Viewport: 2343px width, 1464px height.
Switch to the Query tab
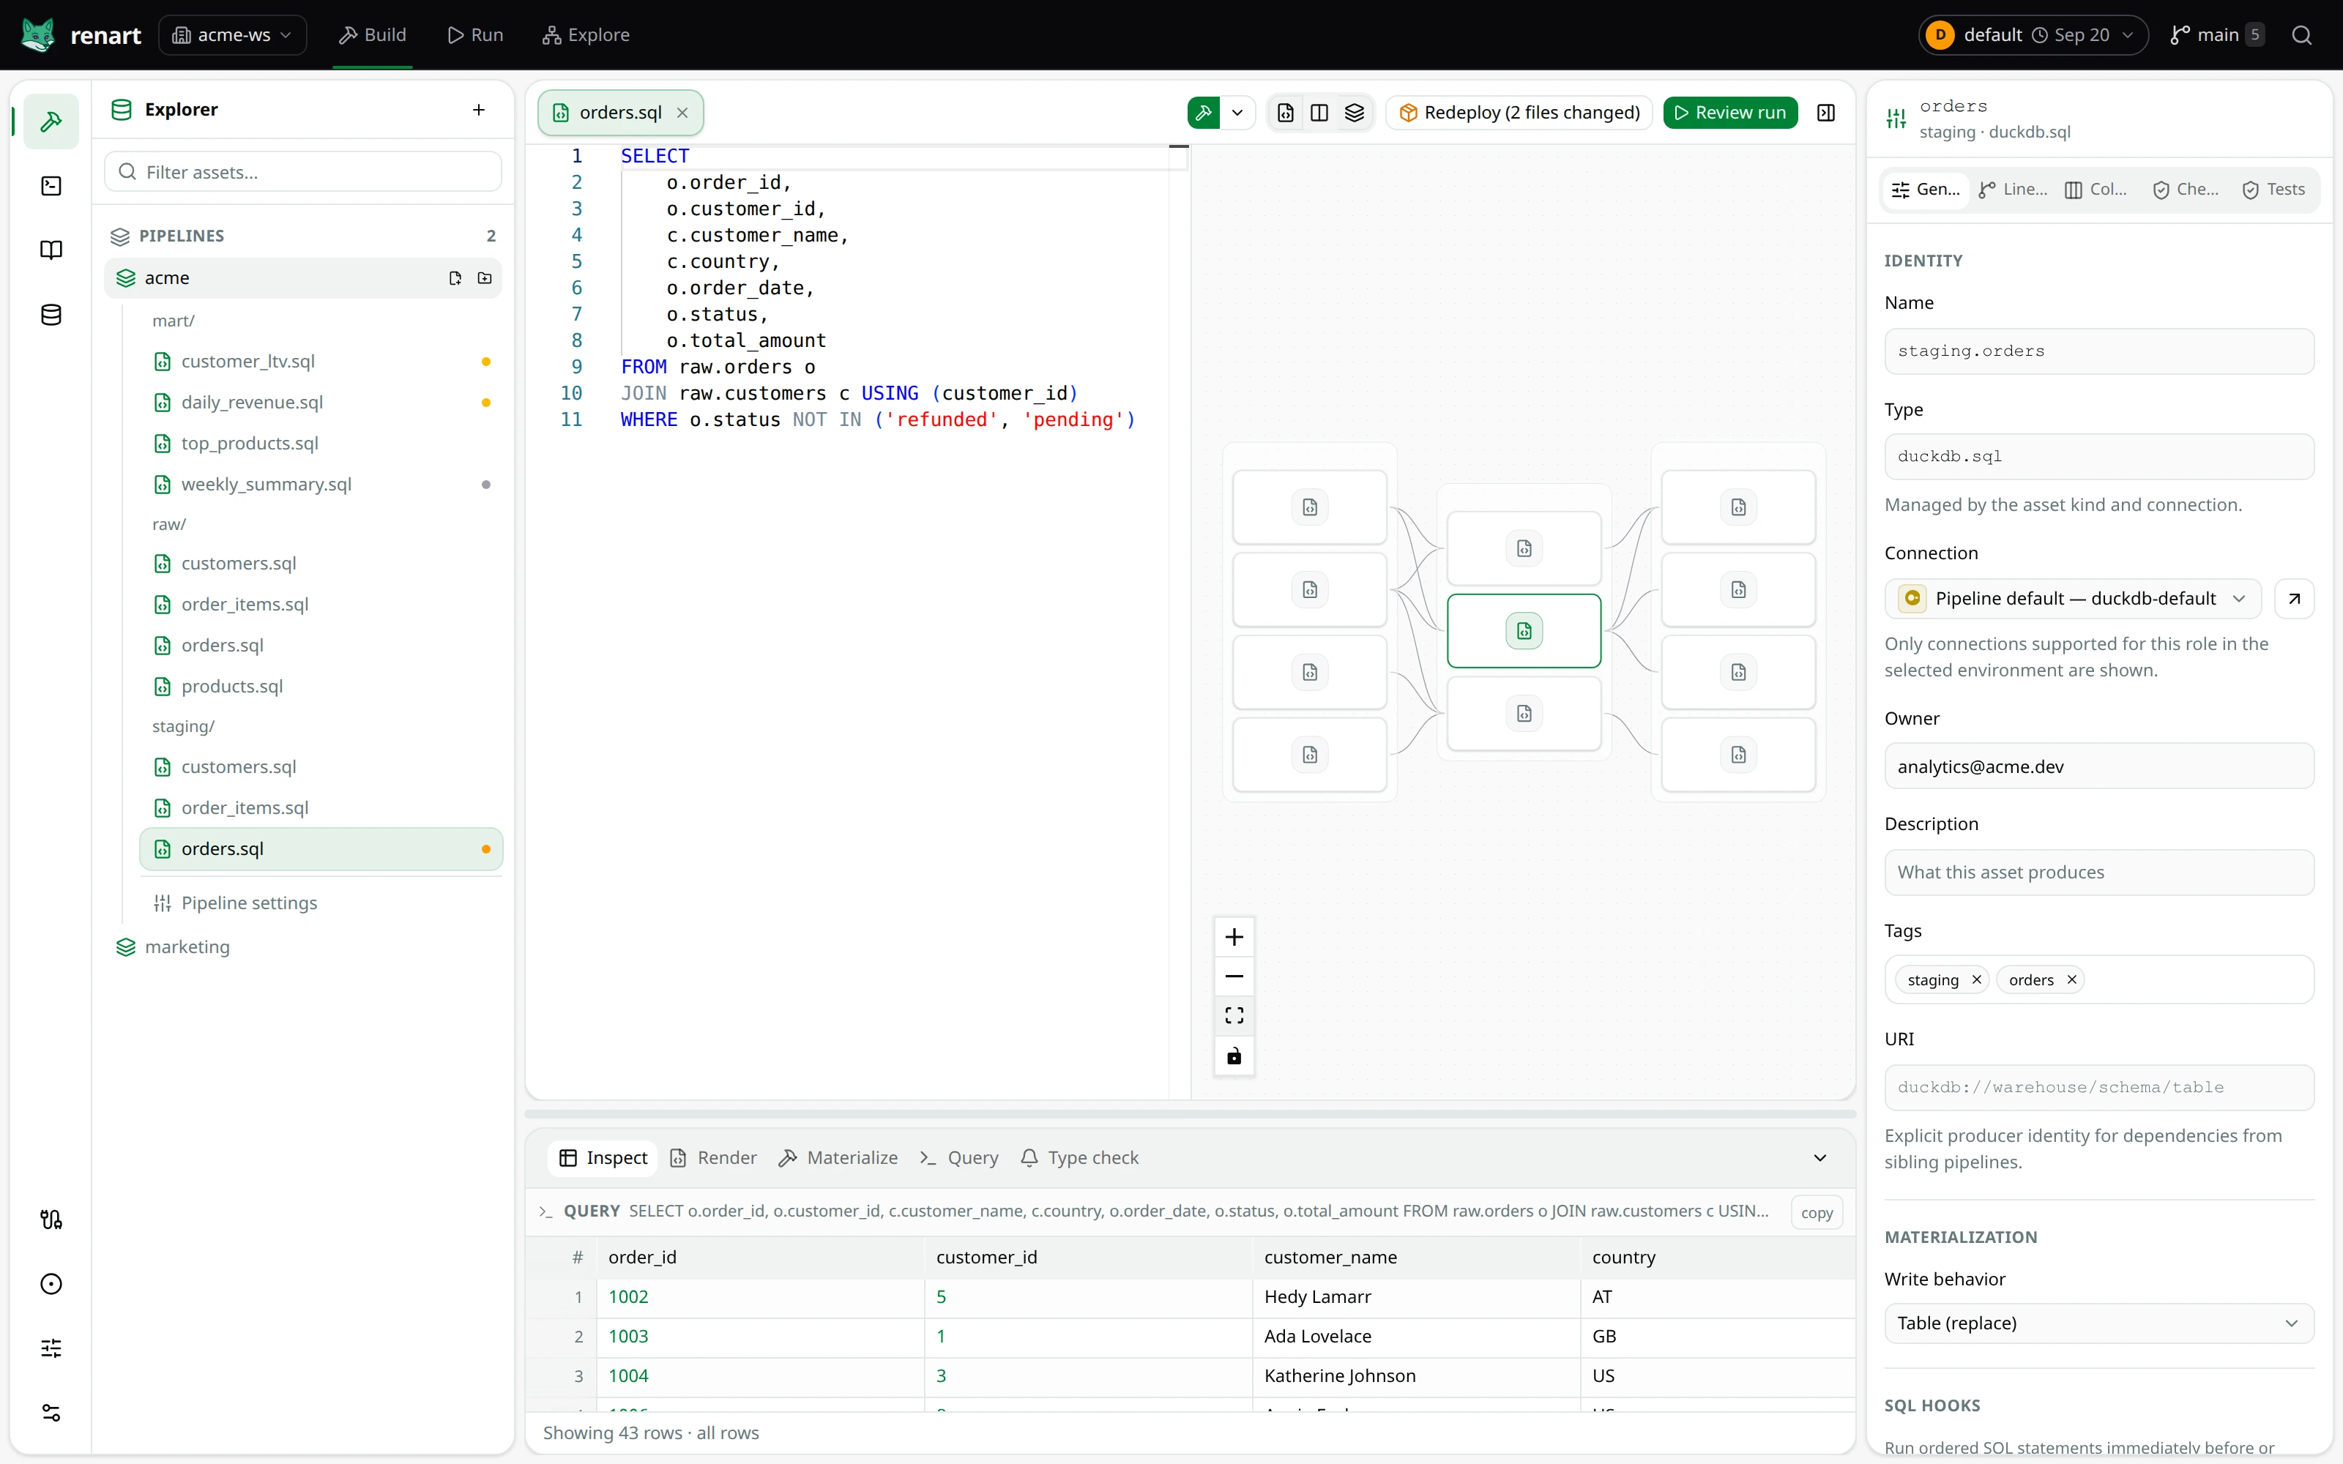(958, 1158)
